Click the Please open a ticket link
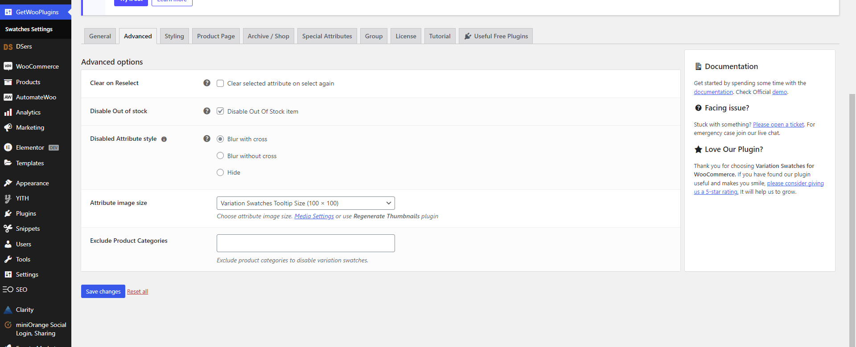 coord(778,124)
